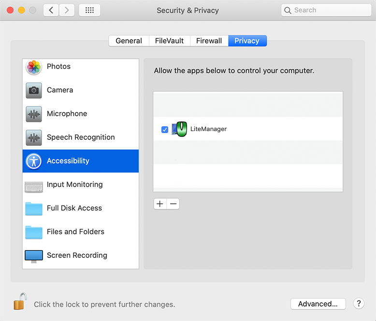Click the Speech Recognition waveform icon
The width and height of the screenshot is (376, 321).
pyautogui.click(x=34, y=137)
